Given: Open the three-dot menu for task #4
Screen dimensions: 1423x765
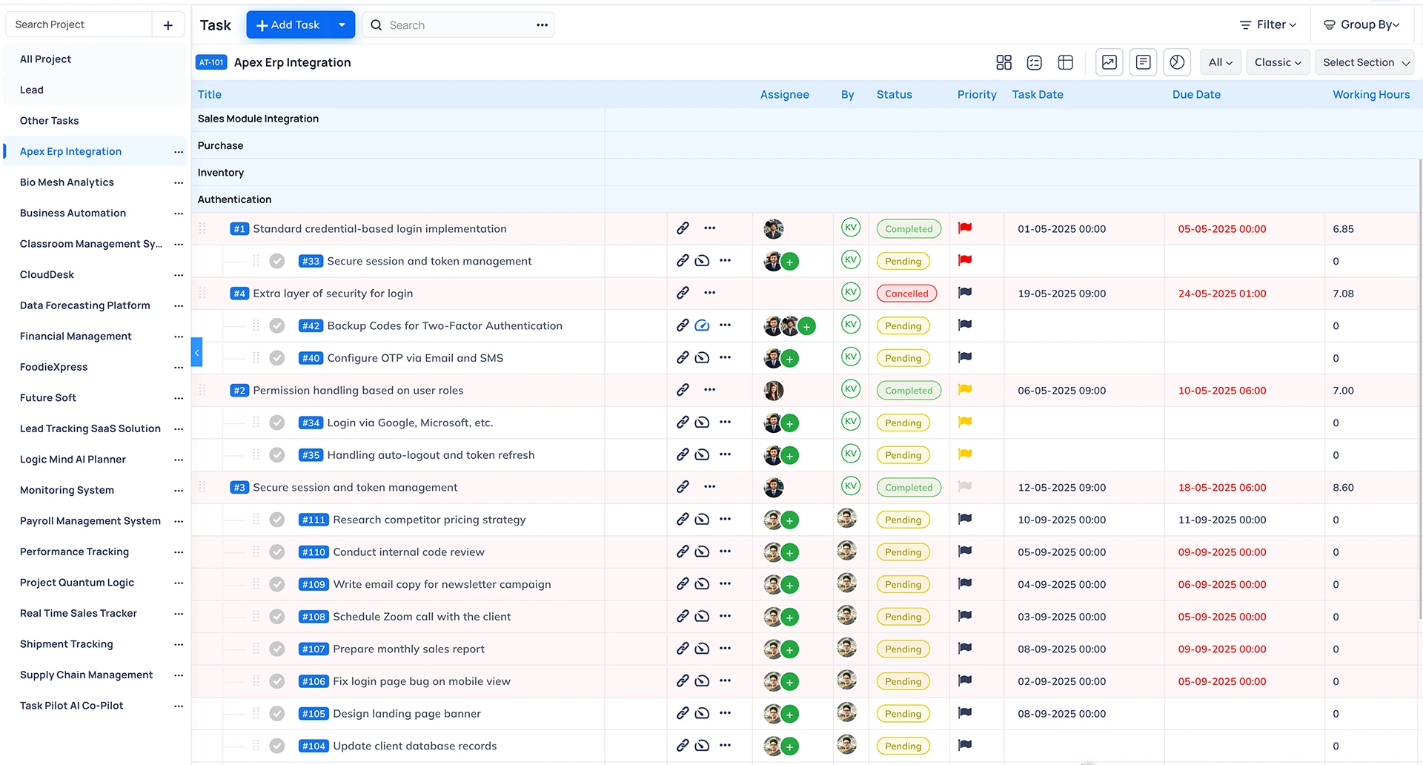Looking at the screenshot, I should 709,293.
